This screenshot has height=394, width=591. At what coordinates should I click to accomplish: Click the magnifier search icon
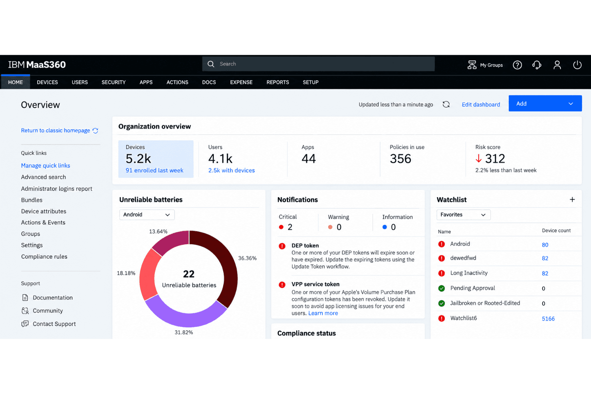click(x=211, y=64)
